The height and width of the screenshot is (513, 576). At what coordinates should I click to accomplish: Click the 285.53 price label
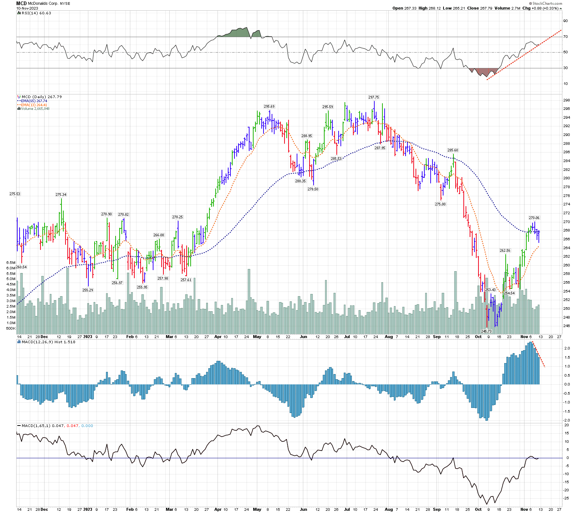[x=336, y=159]
